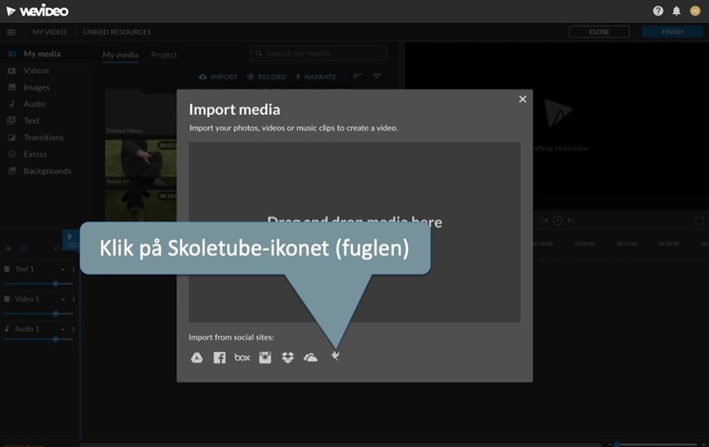Image resolution: width=709 pixels, height=447 pixels.
Task: Click the NARRATE button
Action: click(316, 77)
